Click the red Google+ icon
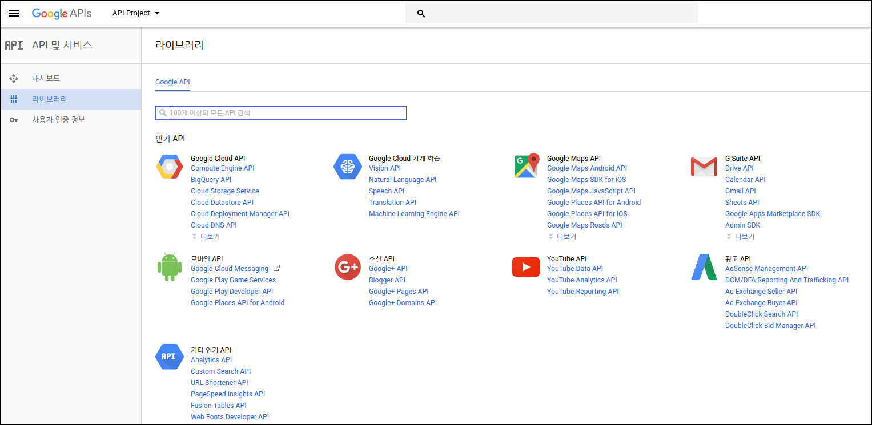The width and height of the screenshot is (872, 425). 348,267
